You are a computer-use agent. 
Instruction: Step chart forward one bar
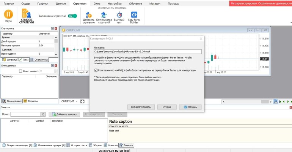point(288,101)
